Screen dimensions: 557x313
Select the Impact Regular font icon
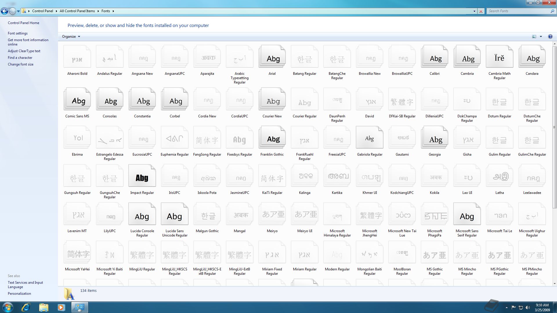pyautogui.click(x=142, y=176)
